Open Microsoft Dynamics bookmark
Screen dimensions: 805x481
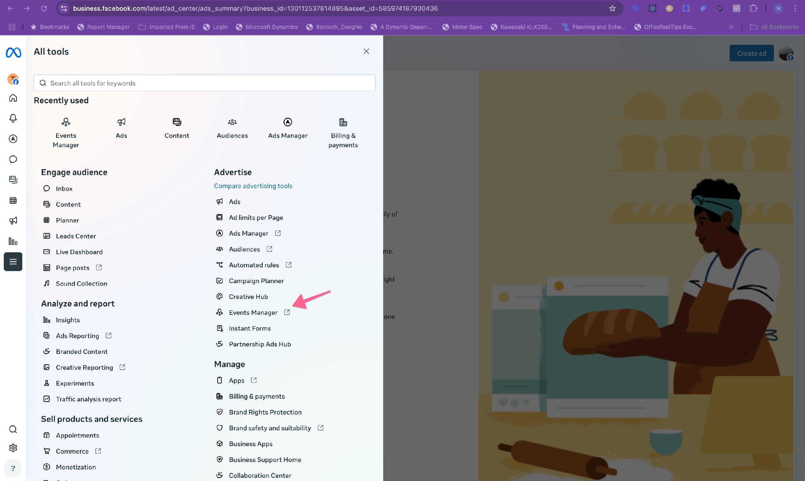click(267, 27)
